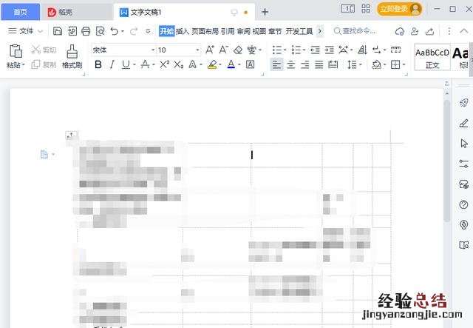Cut the selection with 剪切
473x328 pixels.
pos(44,50)
